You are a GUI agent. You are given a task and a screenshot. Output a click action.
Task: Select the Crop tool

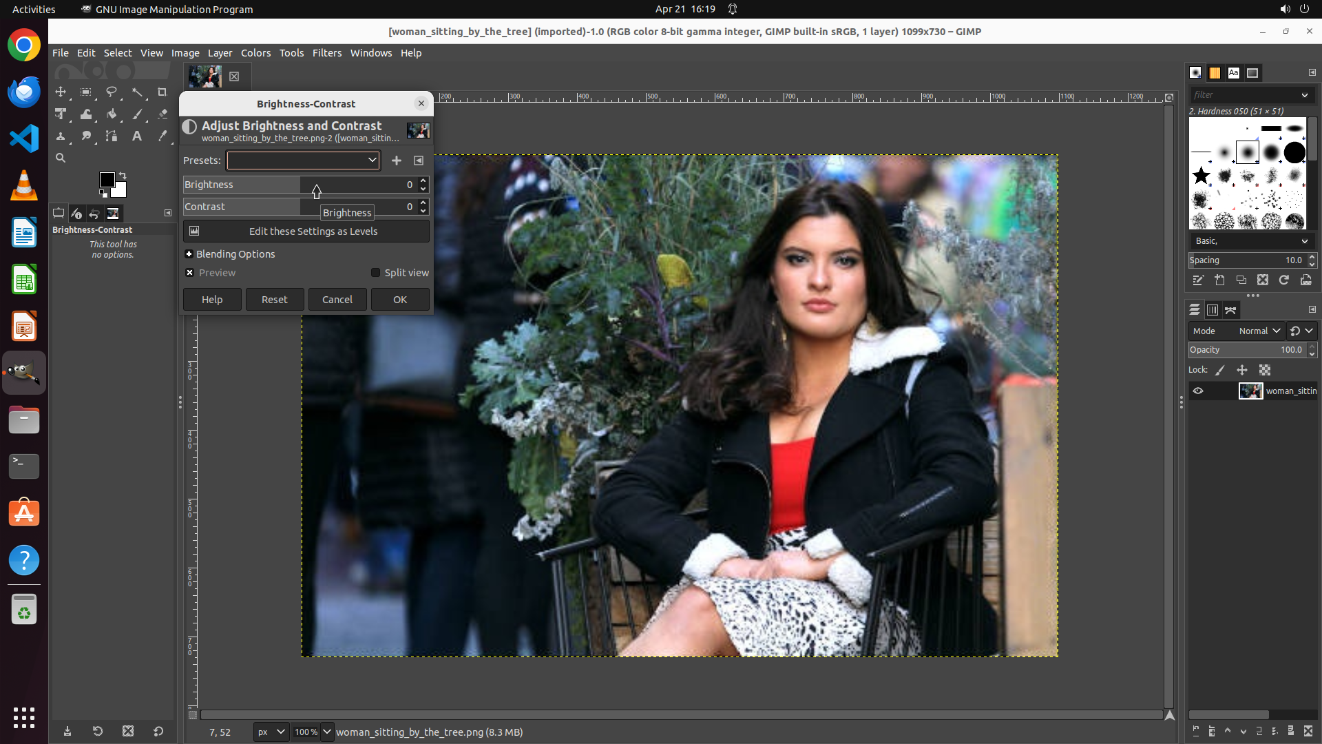pyautogui.click(x=162, y=92)
